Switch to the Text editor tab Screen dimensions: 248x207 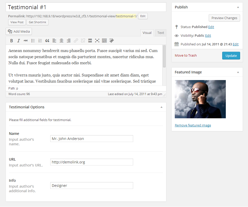point(160,33)
